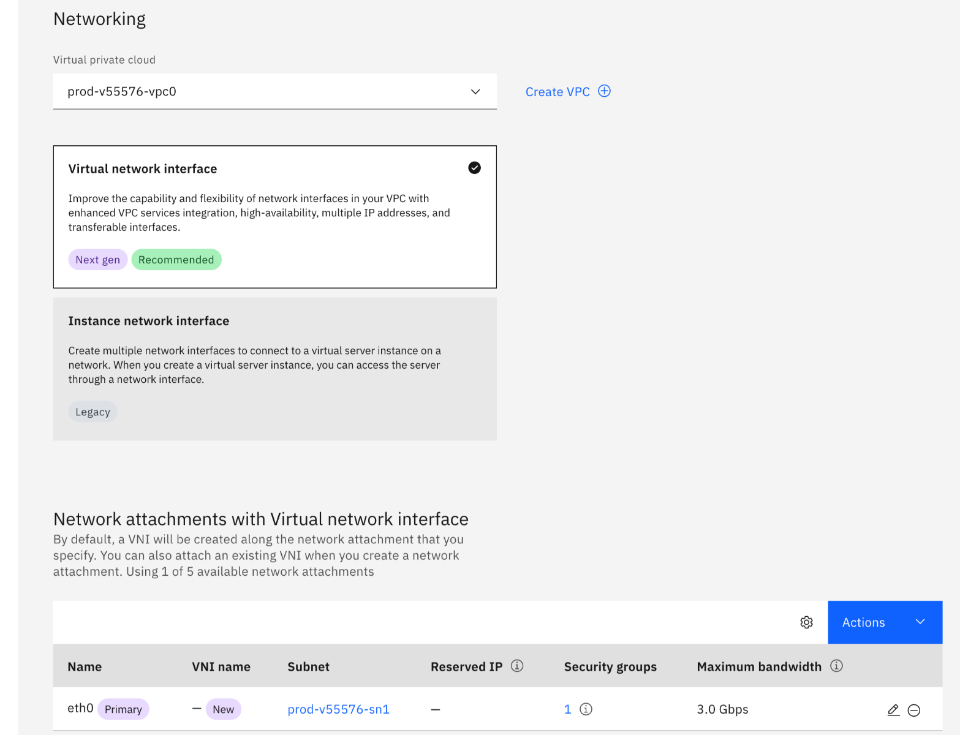This screenshot has height=735, width=960.
Task: Select the Instance network interface tile
Action: coord(274,369)
